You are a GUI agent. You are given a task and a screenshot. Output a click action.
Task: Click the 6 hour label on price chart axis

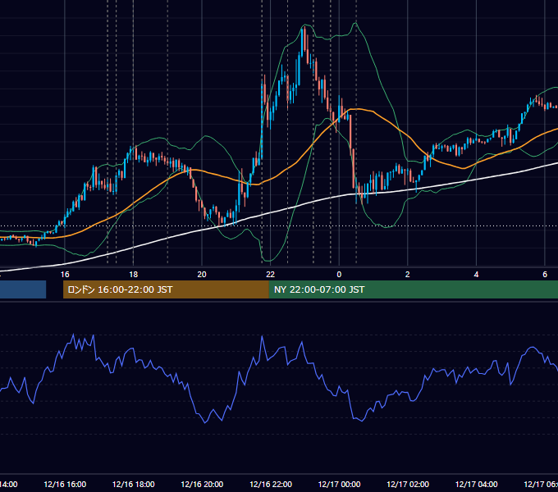pos(545,275)
